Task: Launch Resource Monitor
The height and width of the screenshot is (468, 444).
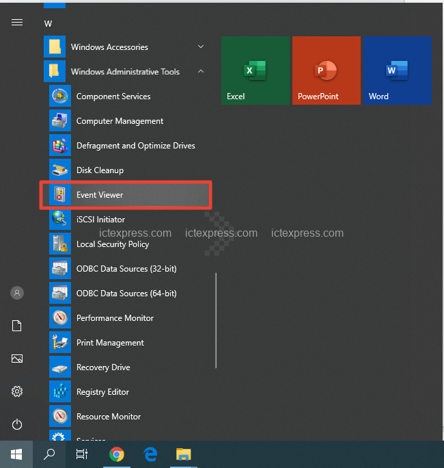Action: tap(108, 417)
